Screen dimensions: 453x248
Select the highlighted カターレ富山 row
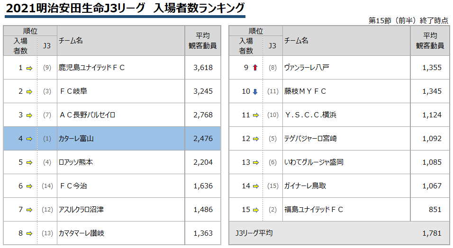tap(112, 139)
